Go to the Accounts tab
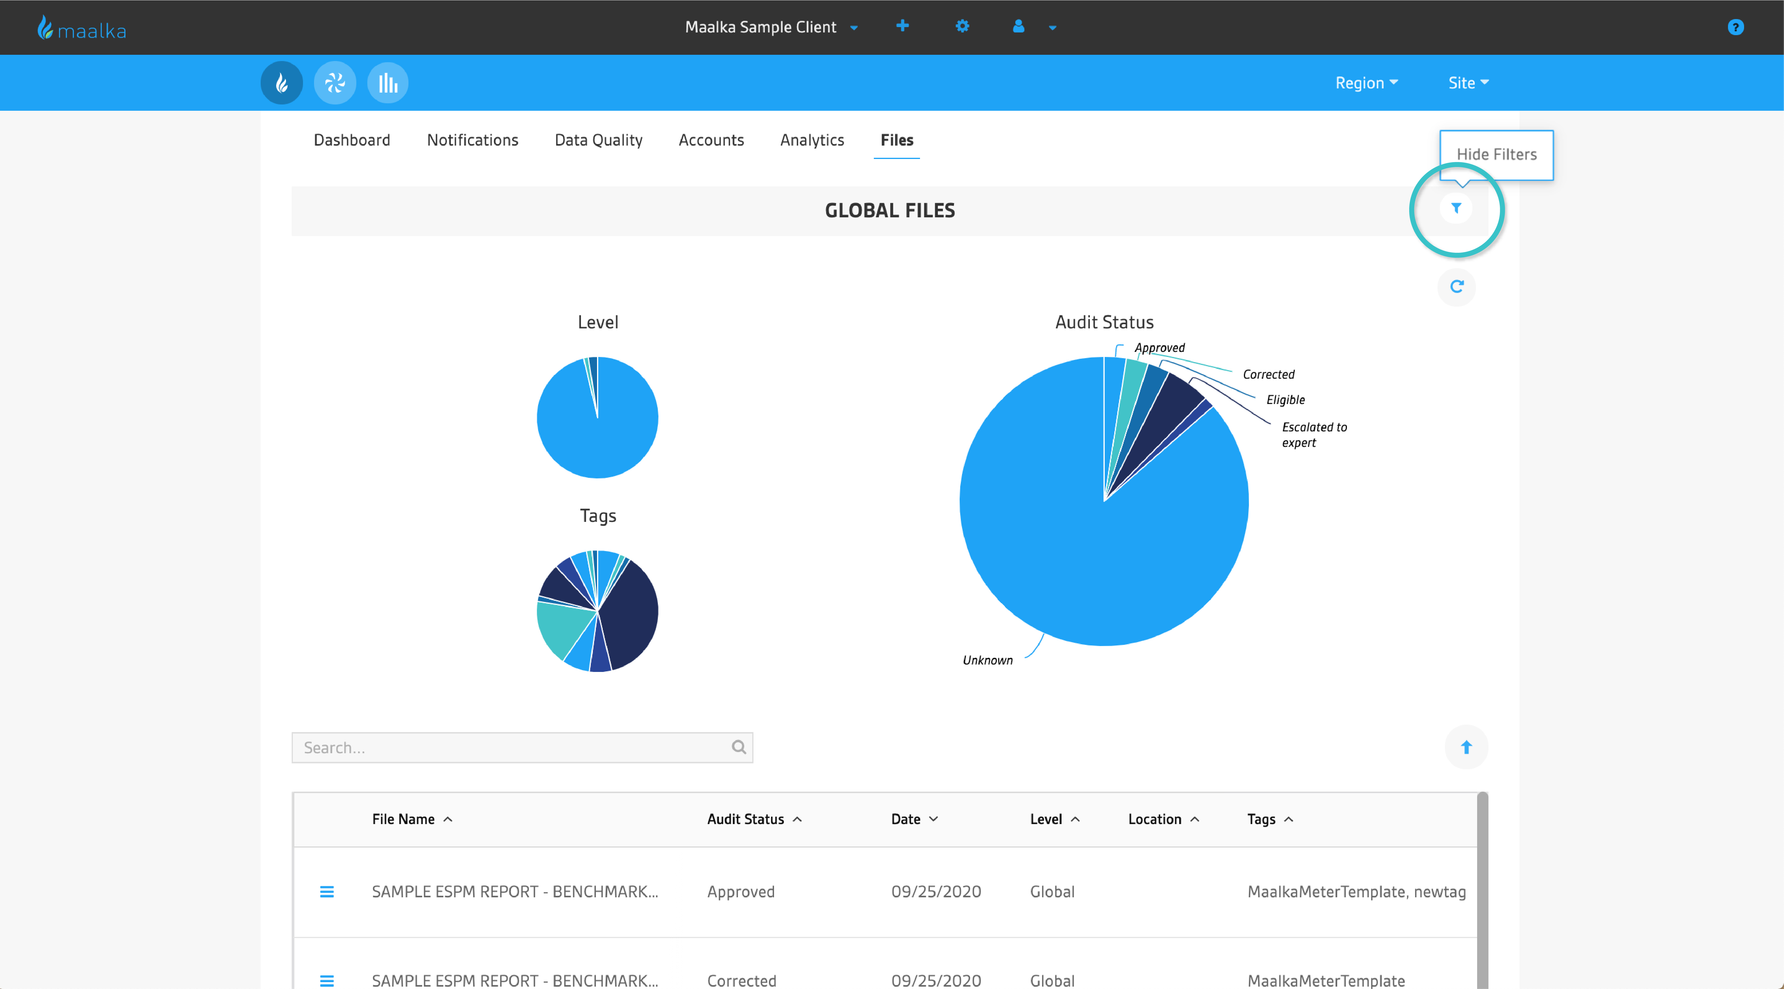The width and height of the screenshot is (1784, 989). coord(711,141)
